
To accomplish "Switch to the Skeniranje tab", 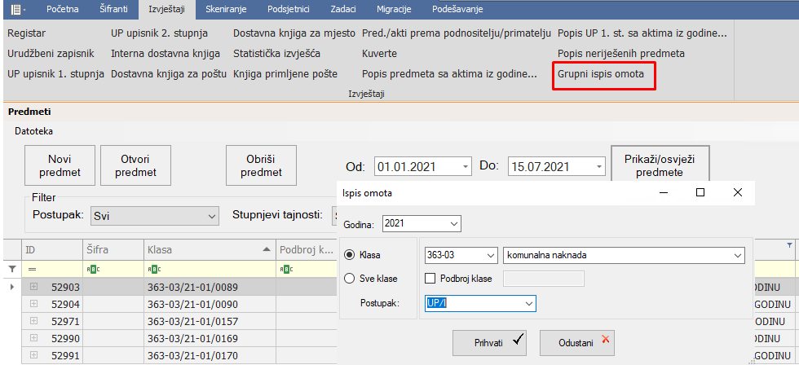I will pos(229,9).
